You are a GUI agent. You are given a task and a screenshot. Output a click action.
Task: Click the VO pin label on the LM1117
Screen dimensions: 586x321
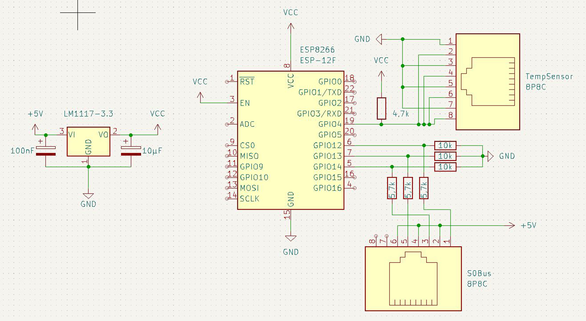[103, 135]
